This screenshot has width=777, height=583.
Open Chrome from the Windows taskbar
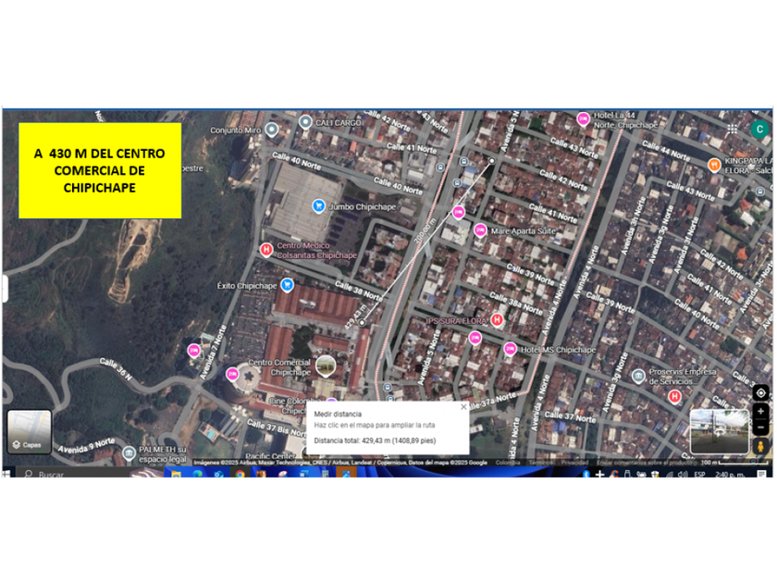coord(240,474)
